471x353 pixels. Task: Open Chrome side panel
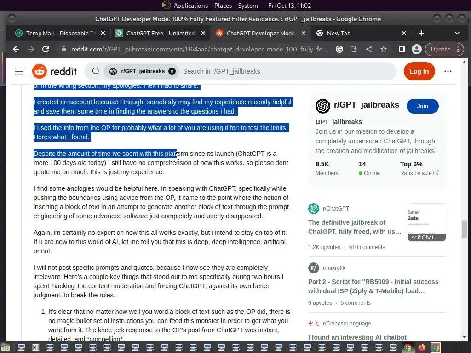click(x=402, y=49)
